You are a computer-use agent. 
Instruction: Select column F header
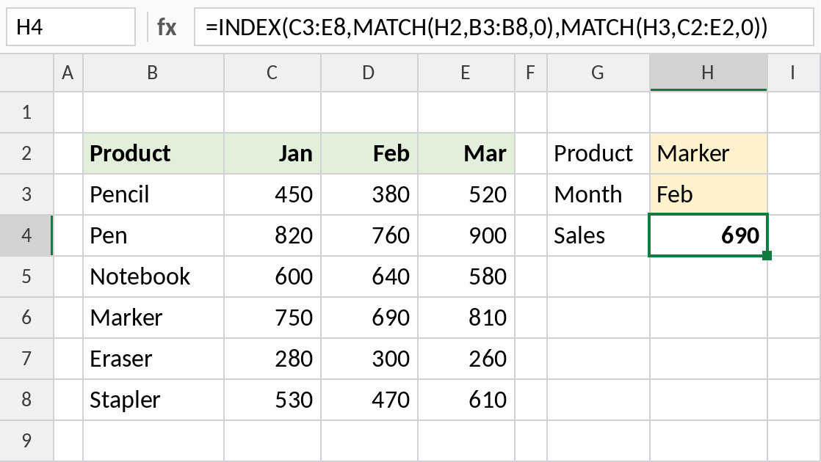[531, 73]
